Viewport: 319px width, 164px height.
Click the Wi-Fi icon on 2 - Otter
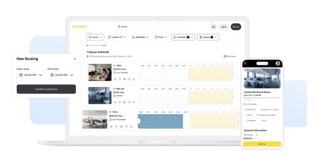120,79
